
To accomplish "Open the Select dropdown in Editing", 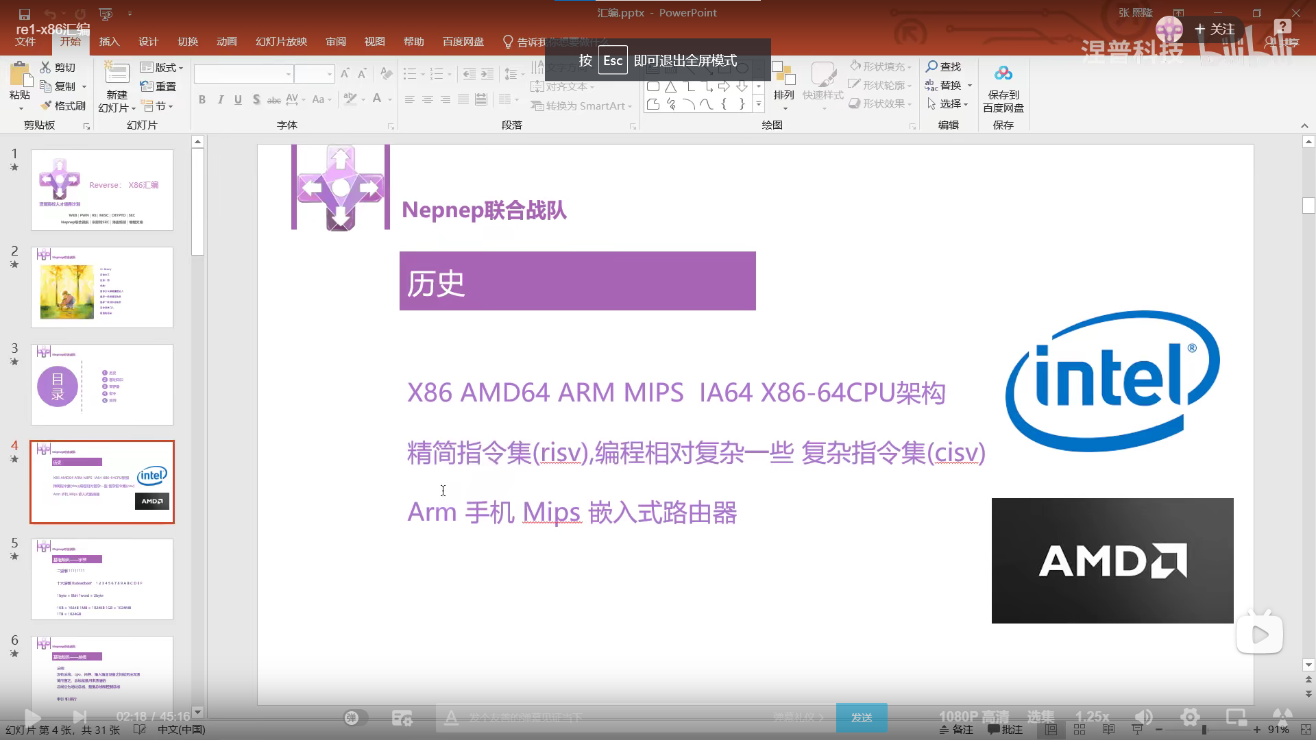I will coord(949,104).
